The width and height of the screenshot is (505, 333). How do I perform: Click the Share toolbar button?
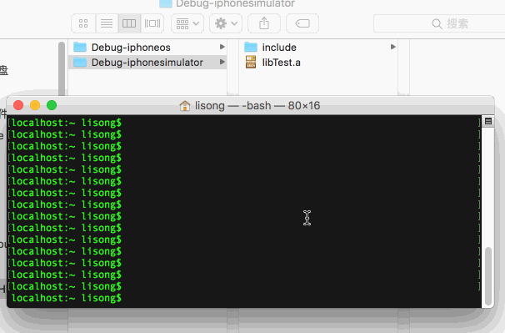coord(264,23)
